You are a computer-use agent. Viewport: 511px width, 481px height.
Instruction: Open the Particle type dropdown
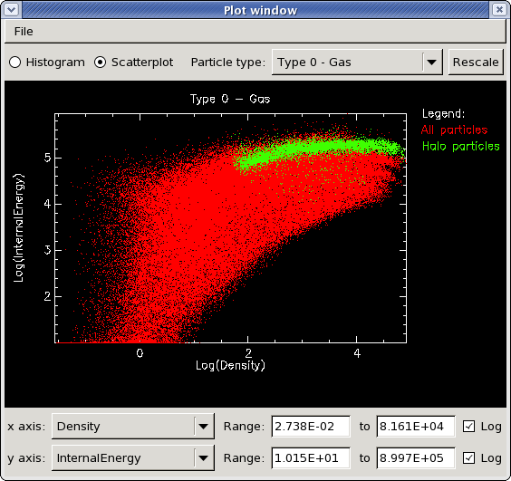(x=357, y=62)
